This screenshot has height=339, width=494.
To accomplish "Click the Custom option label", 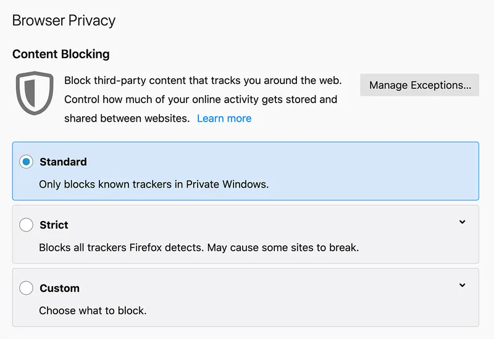I will [x=59, y=288].
